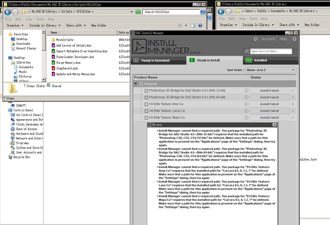Click the refresh icon in Install Manager

[256, 39]
